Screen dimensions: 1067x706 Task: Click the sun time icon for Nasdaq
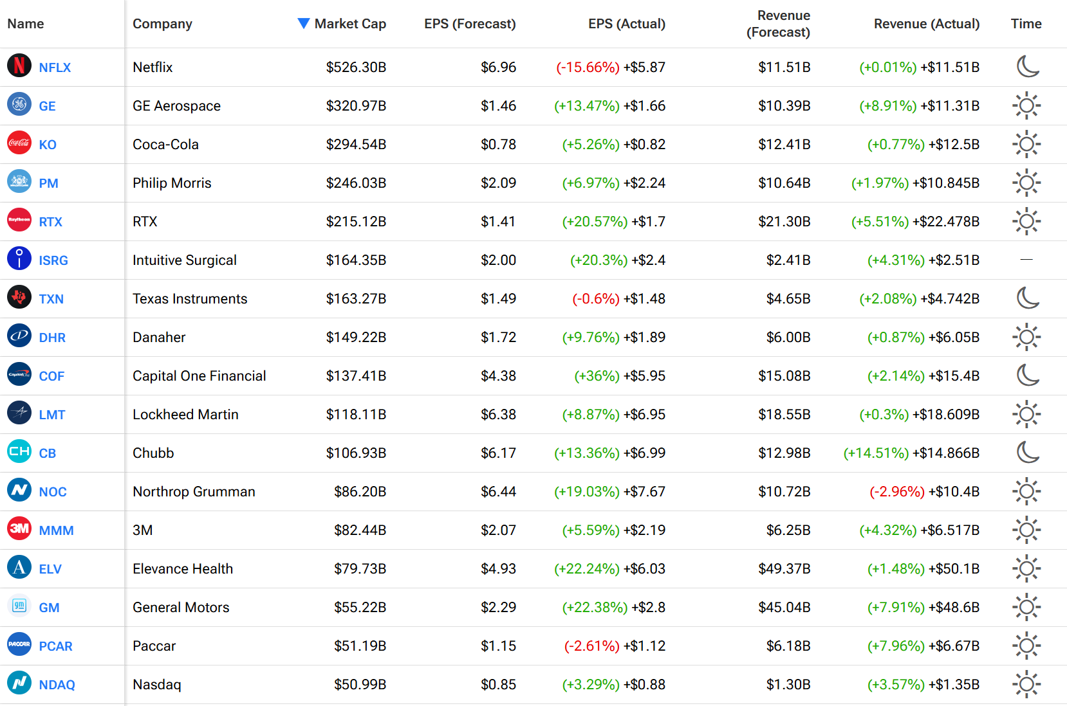(1026, 684)
